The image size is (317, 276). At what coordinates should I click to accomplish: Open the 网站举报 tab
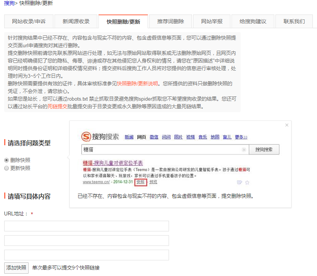[212, 21]
